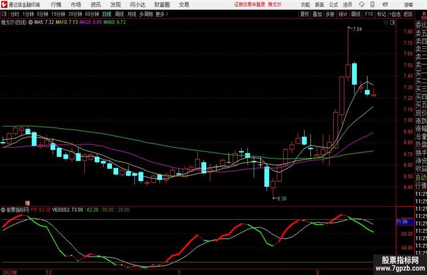
Task: Select the 日线 period tab
Action: [107, 14]
